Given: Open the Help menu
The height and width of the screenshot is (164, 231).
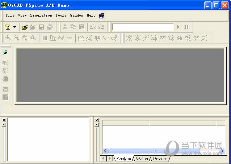Looking at the screenshot, I should (91, 15).
